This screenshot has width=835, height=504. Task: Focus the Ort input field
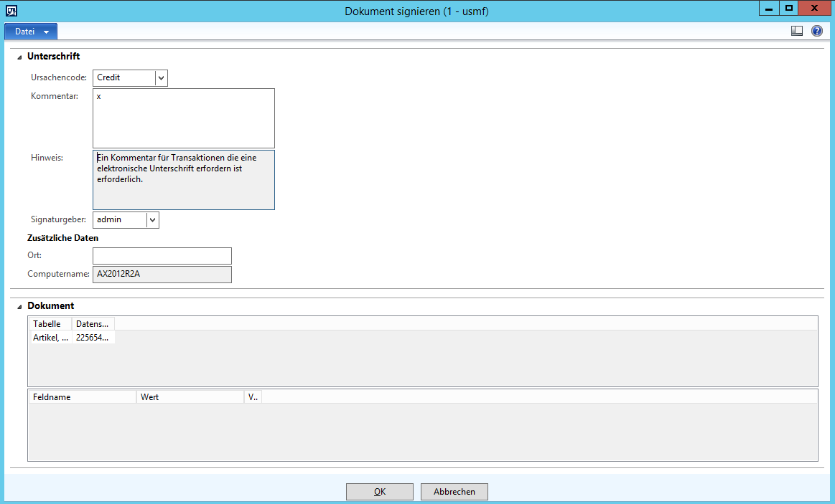(x=162, y=256)
